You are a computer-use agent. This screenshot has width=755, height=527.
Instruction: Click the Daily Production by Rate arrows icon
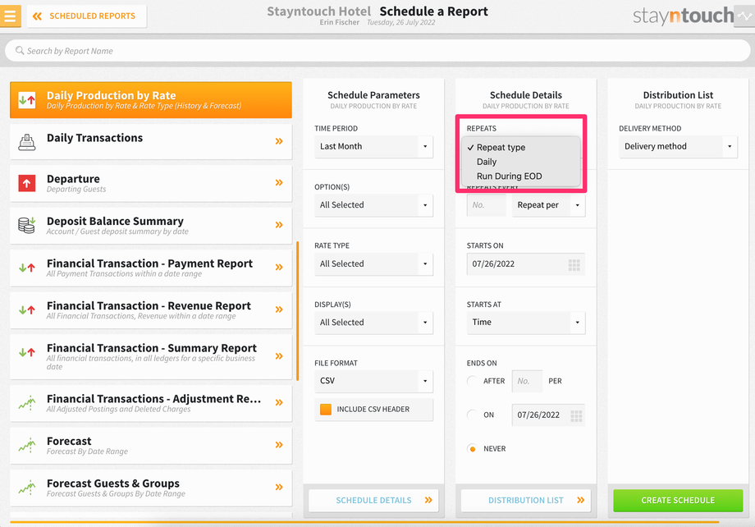click(x=27, y=100)
